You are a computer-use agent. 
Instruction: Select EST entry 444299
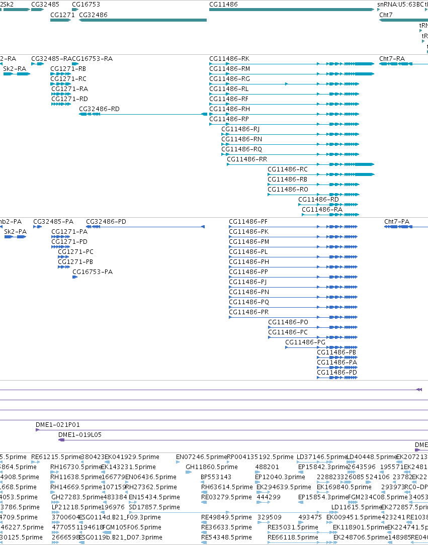tap(269, 497)
